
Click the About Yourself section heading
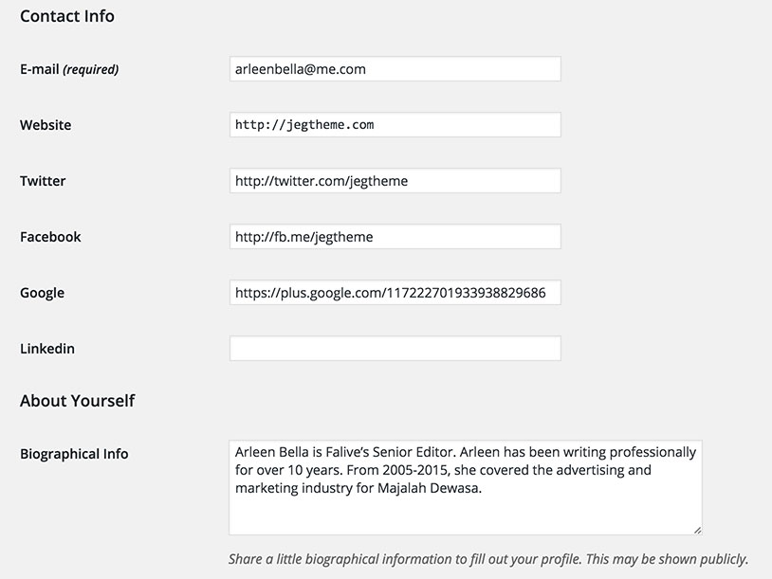[x=77, y=401]
